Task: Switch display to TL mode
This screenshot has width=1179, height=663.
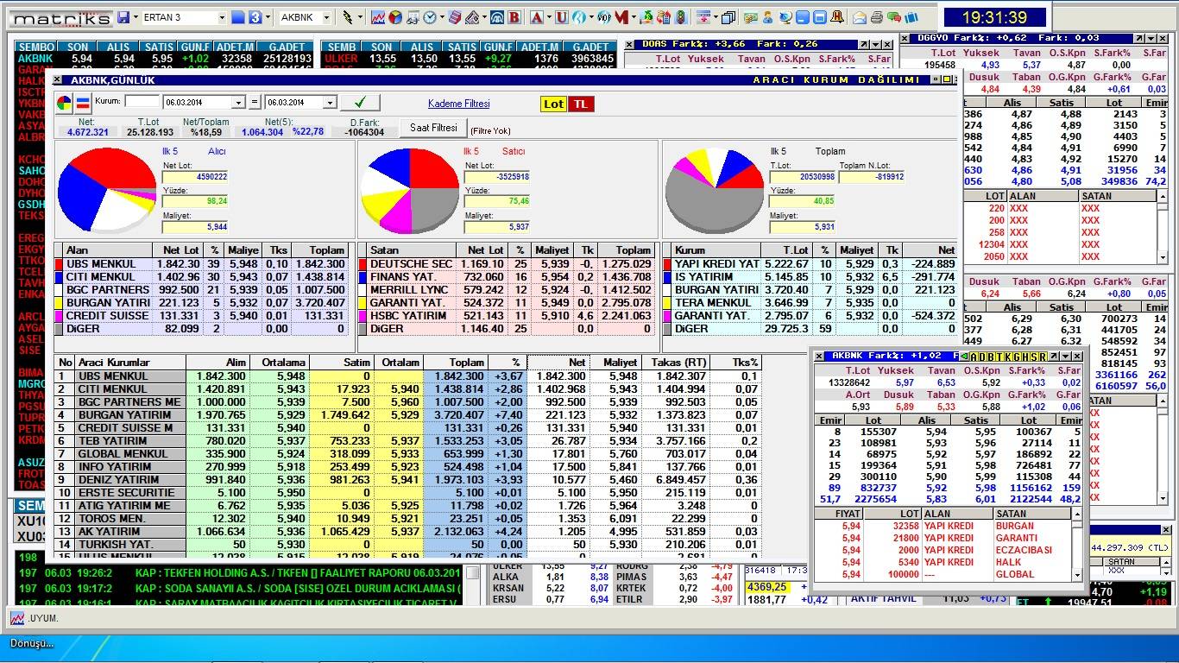Action: (x=581, y=104)
